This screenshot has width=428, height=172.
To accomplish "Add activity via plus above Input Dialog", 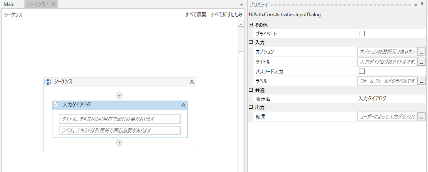I will [119, 95].
